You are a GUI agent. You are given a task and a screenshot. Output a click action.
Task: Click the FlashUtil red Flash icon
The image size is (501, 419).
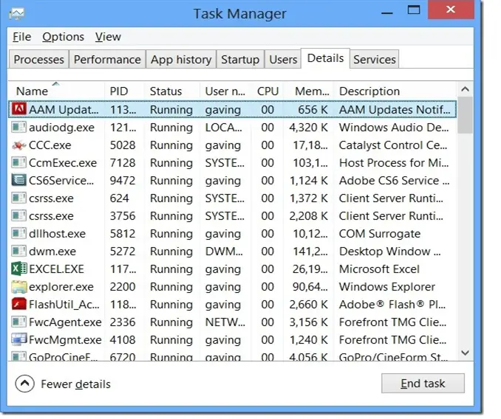(x=19, y=304)
